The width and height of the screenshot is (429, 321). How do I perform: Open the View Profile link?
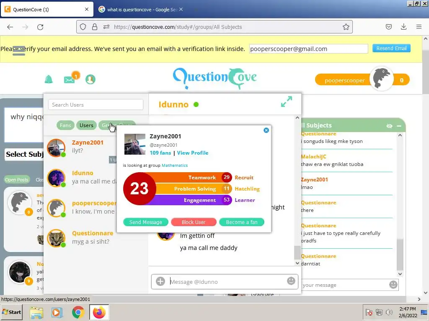[193, 153]
